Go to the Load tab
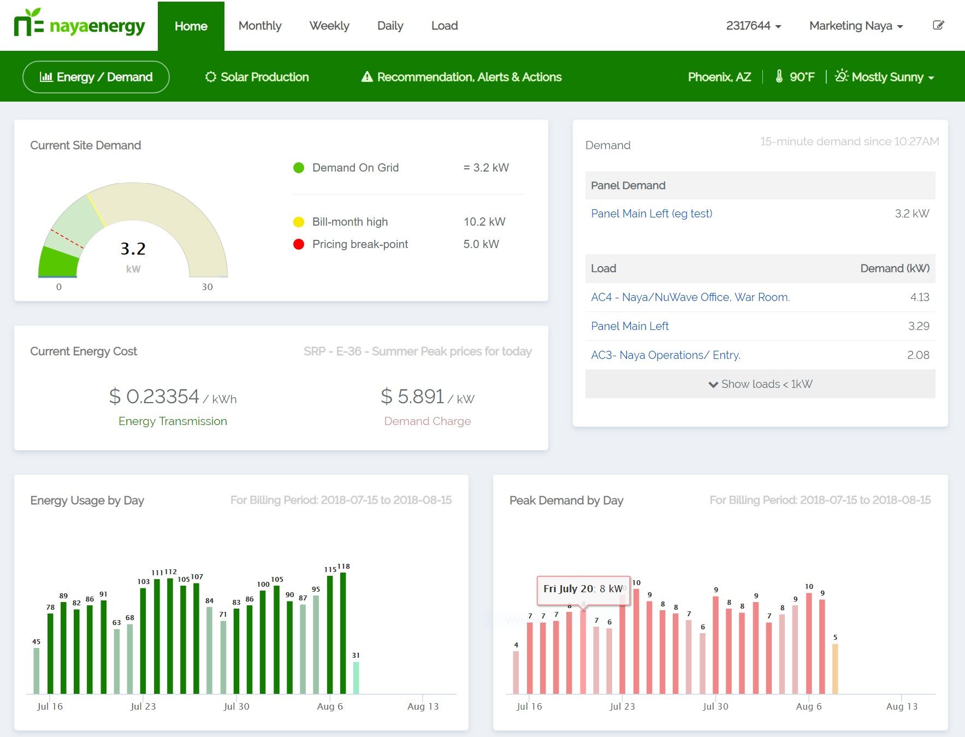Screen dimensions: 965x737 coord(444,26)
